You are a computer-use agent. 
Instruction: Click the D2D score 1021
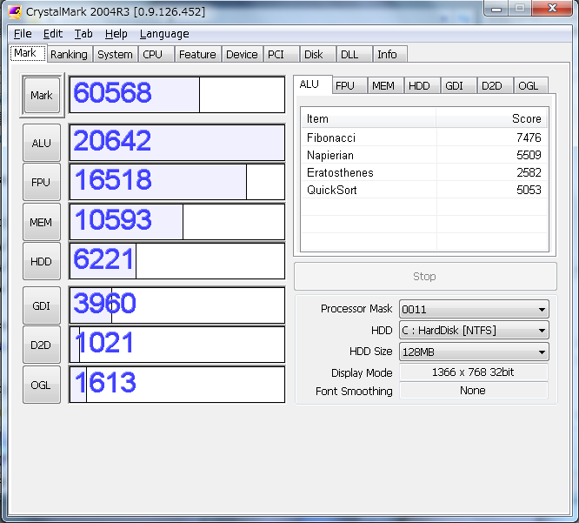coord(177,345)
